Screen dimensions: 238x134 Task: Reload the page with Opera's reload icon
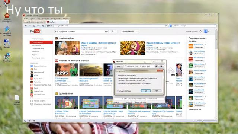coord(34,26)
